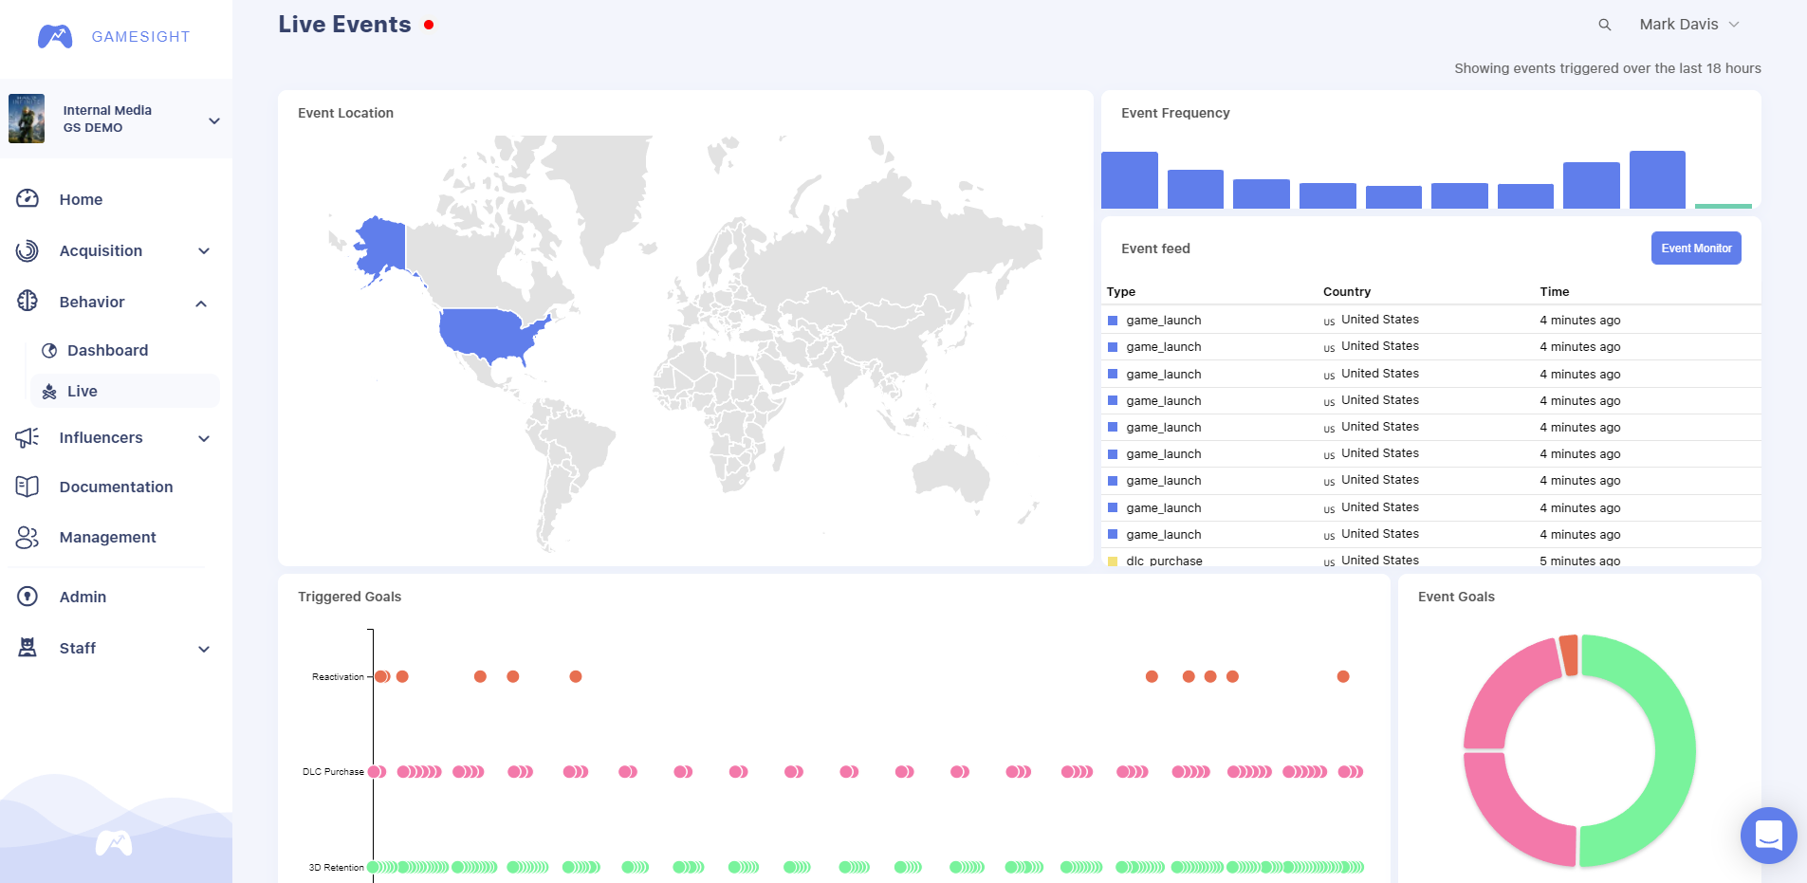Viewport: 1807px width, 883px height.
Task: Click the Home speedometer icon
Action: 28,199
